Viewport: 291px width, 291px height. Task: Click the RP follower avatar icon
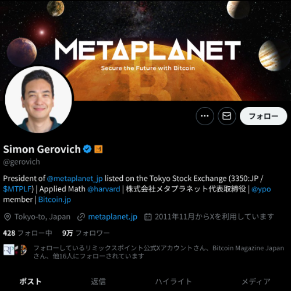(9, 250)
